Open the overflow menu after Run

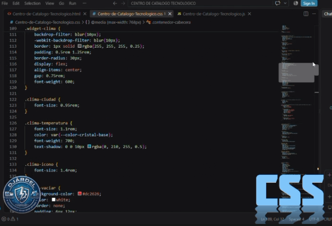coord(85,4)
